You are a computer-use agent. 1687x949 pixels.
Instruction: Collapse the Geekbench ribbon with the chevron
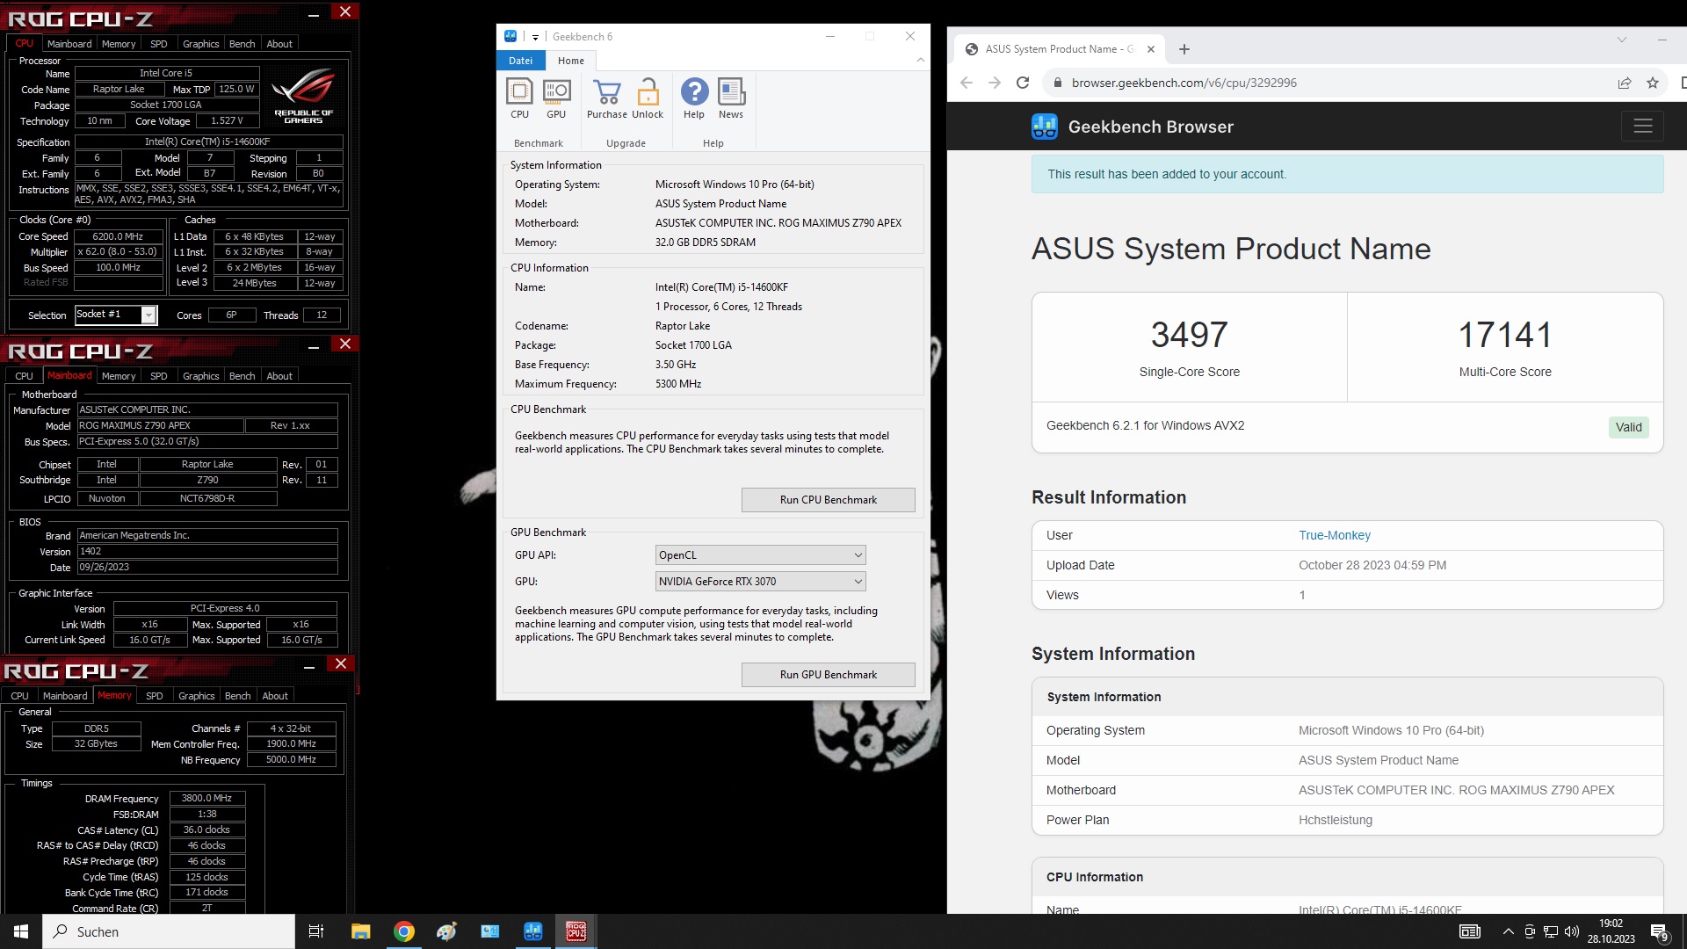[x=920, y=61]
